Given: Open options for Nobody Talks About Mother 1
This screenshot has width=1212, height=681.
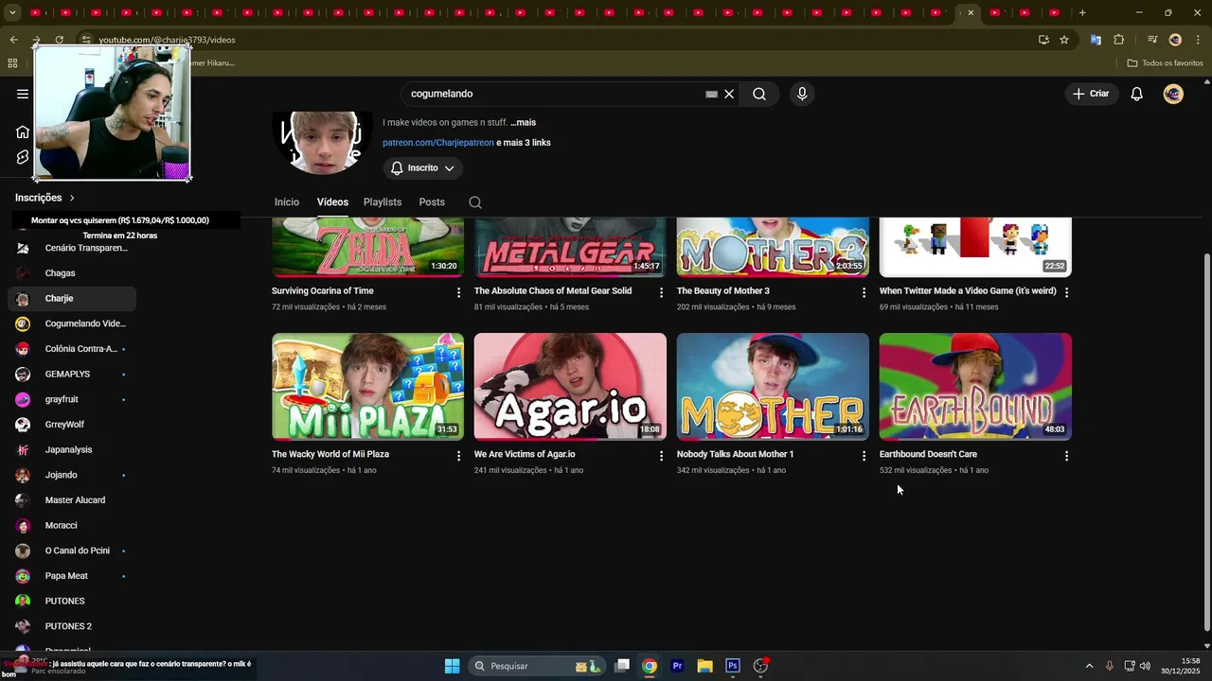Looking at the screenshot, I should coord(864,456).
